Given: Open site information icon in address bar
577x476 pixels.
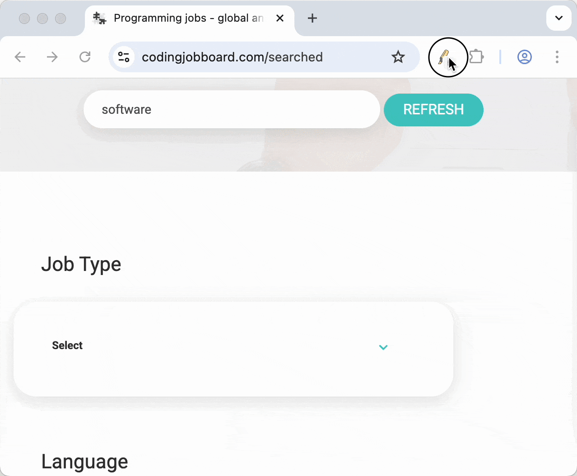Looking at the screenshot, I should [124, 57].
